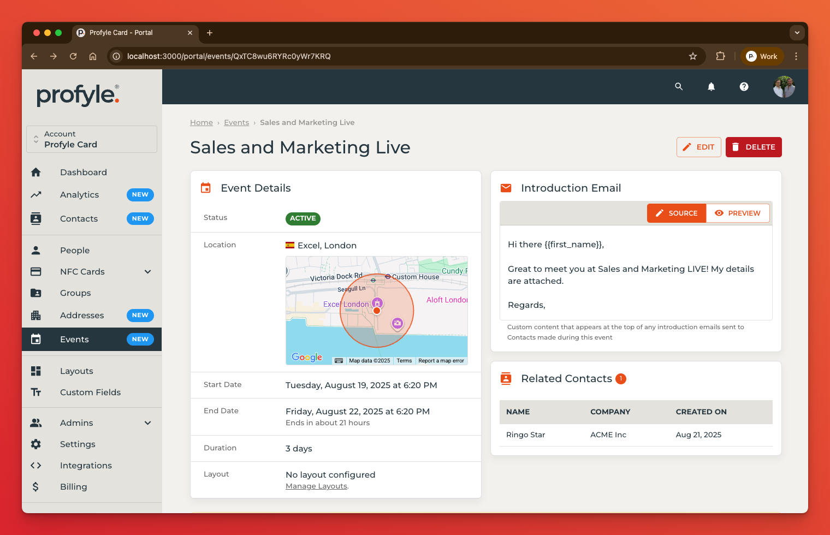
Task: Open Analytics in the sidebar
Action: tap(80, 195)
